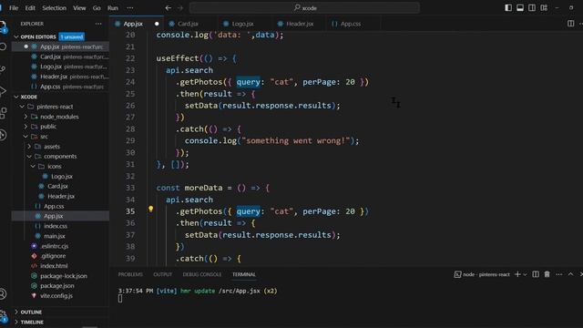Open the new terminal launch profile dropdown
This screenshot has width=583, height=328.
525,274
